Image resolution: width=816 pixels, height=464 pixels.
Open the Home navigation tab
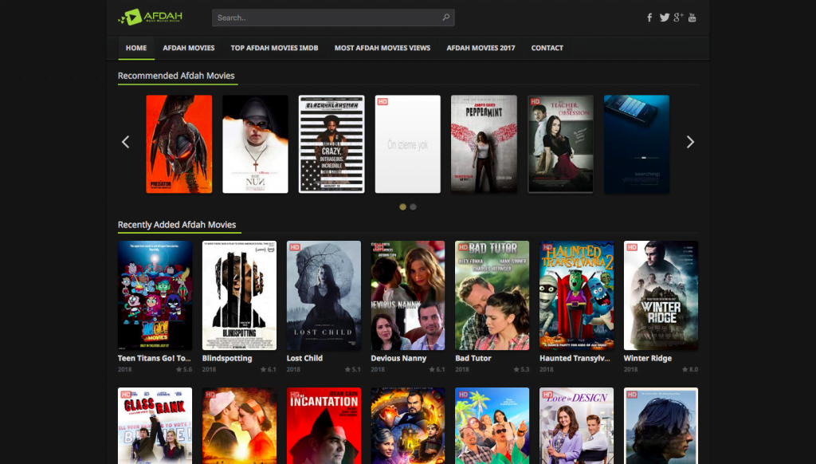[136, 48]
